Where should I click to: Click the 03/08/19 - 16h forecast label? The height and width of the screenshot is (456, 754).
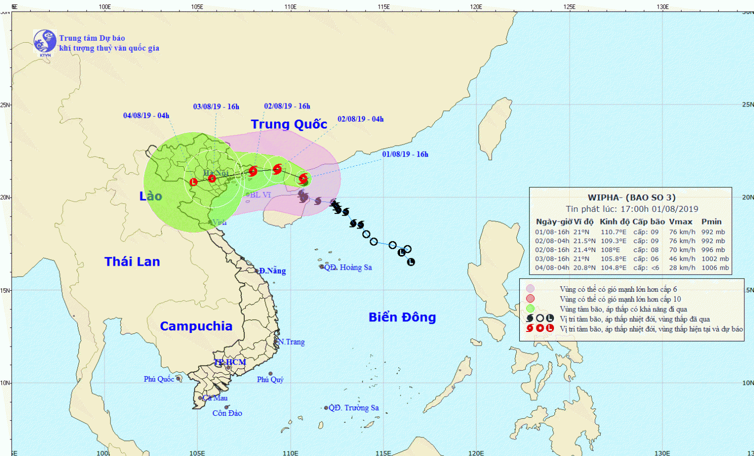coord(216,106)
